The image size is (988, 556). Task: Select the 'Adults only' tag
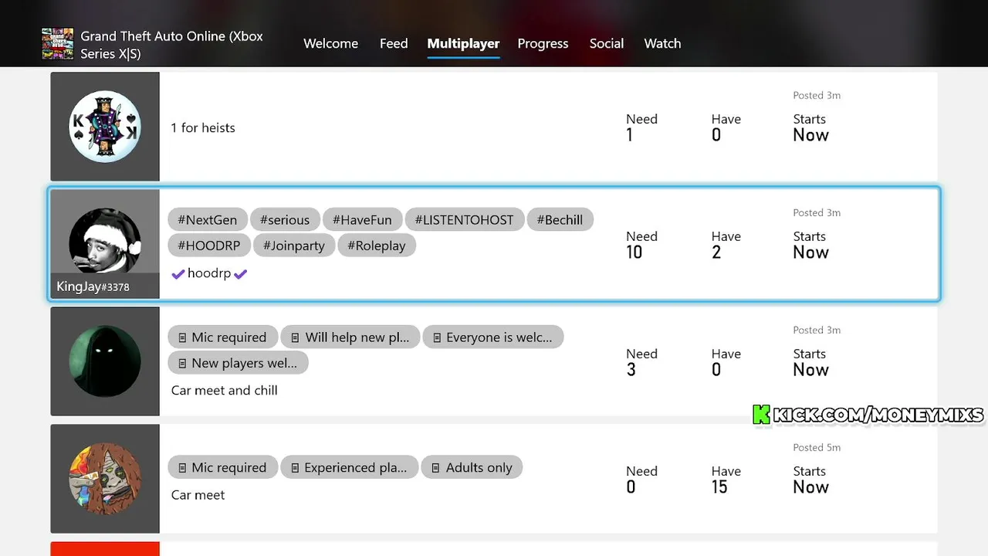pos(472,467)
